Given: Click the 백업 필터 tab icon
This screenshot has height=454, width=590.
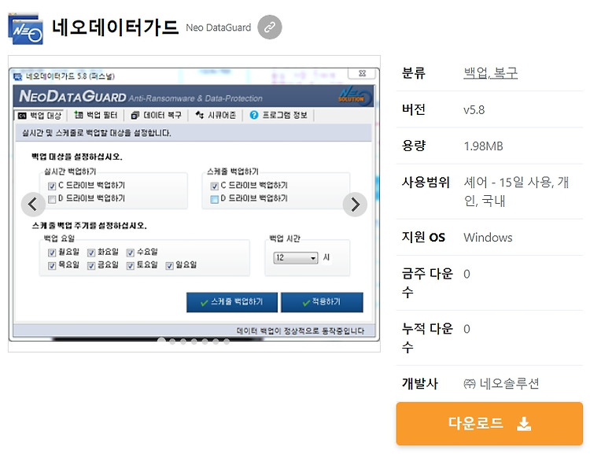Looking at the screenshot, I should (79, 115).
